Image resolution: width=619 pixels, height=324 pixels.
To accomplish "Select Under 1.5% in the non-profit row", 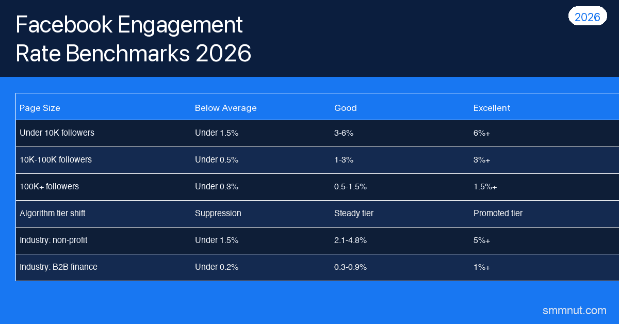I will coord(217,240).
